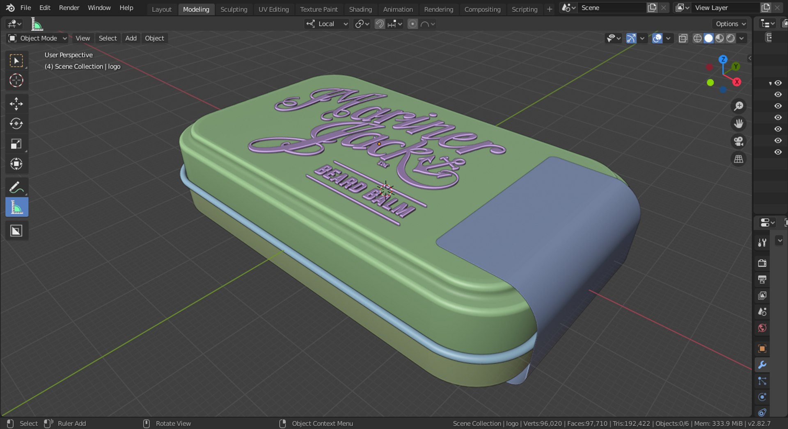This screenshot has width=788, height=429.
Task: Open the Output properties tab
Action: tap(762, 279)
